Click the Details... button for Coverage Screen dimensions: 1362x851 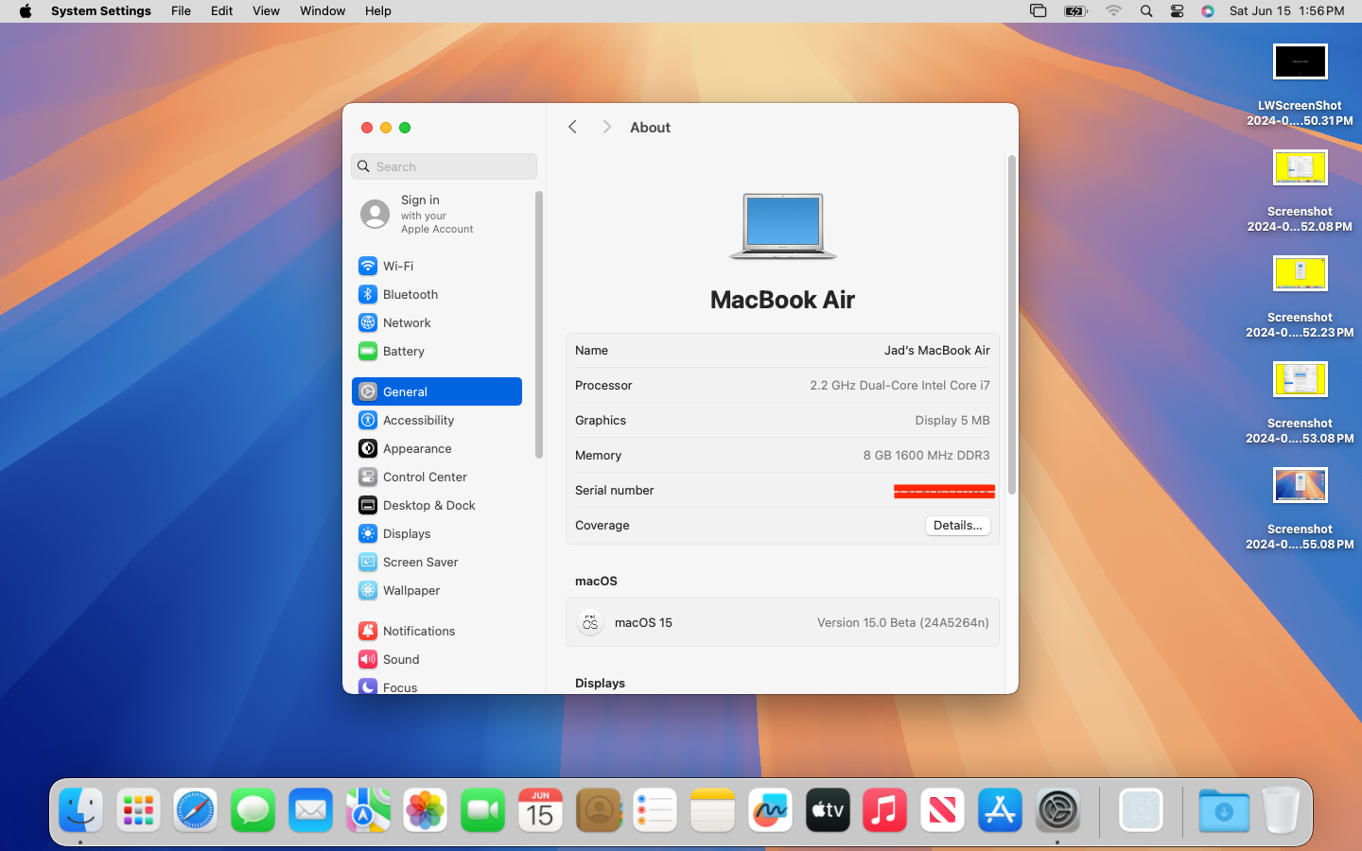957,526
